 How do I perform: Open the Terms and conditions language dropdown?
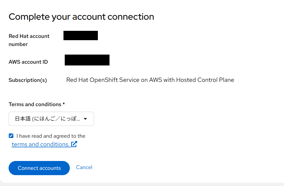pos(51,119)
